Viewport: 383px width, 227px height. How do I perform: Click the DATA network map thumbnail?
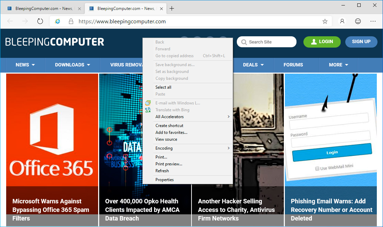pyautogui.click(x=121, y=130)
